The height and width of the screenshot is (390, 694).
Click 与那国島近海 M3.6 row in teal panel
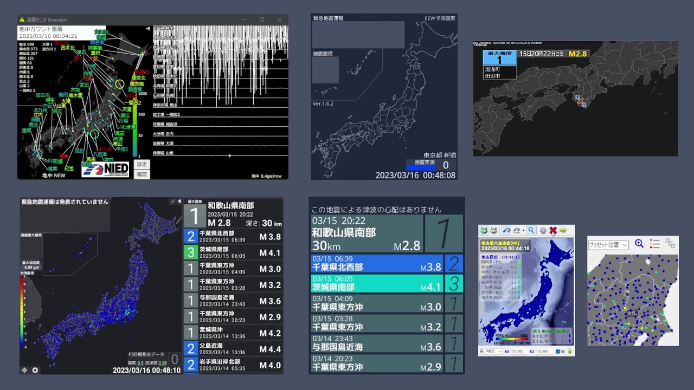[x=387, y=343]
